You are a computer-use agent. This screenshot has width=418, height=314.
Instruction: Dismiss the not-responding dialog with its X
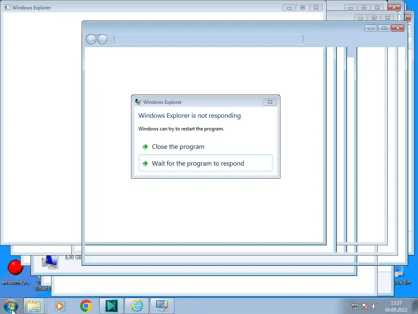coord(270,102)
